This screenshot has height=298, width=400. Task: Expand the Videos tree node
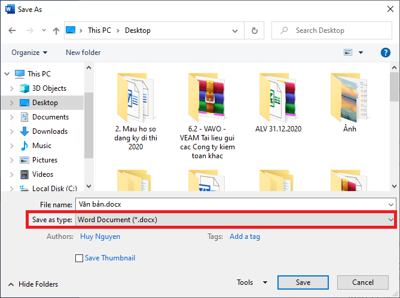click(x=12, y=174)
